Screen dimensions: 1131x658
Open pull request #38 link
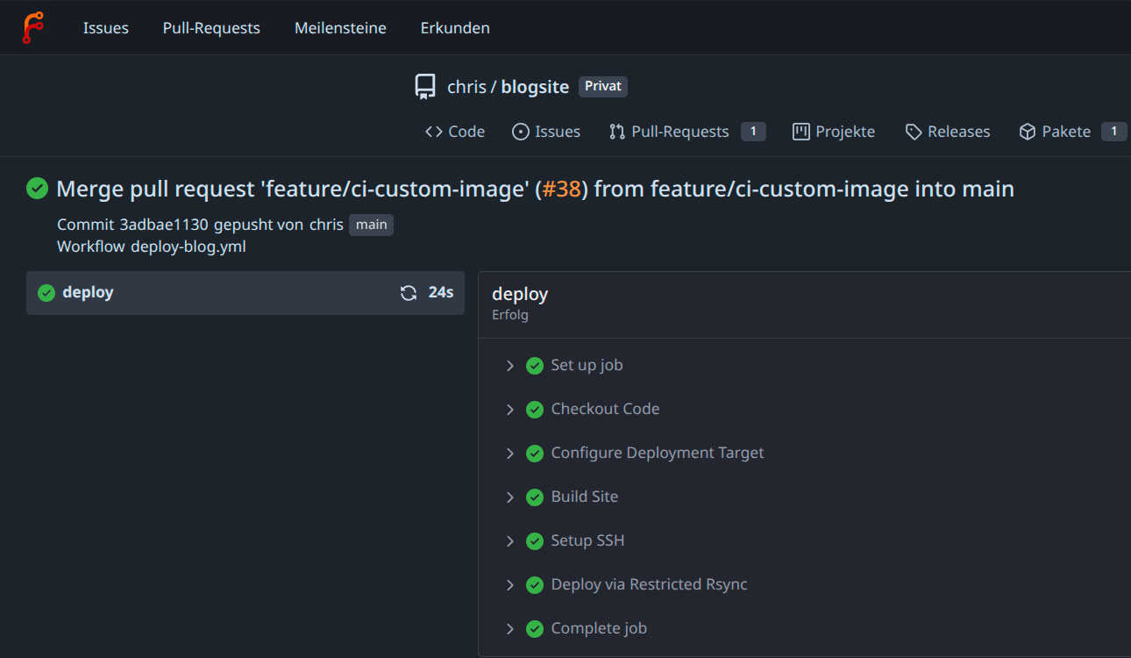(561, 189)
